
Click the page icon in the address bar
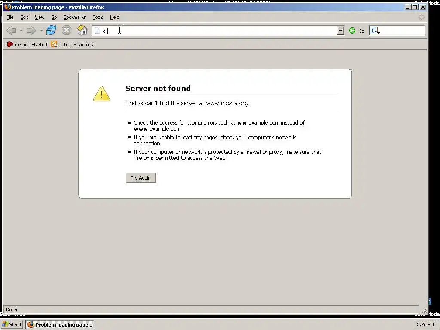pyautogui.click(x=97, y=31)
